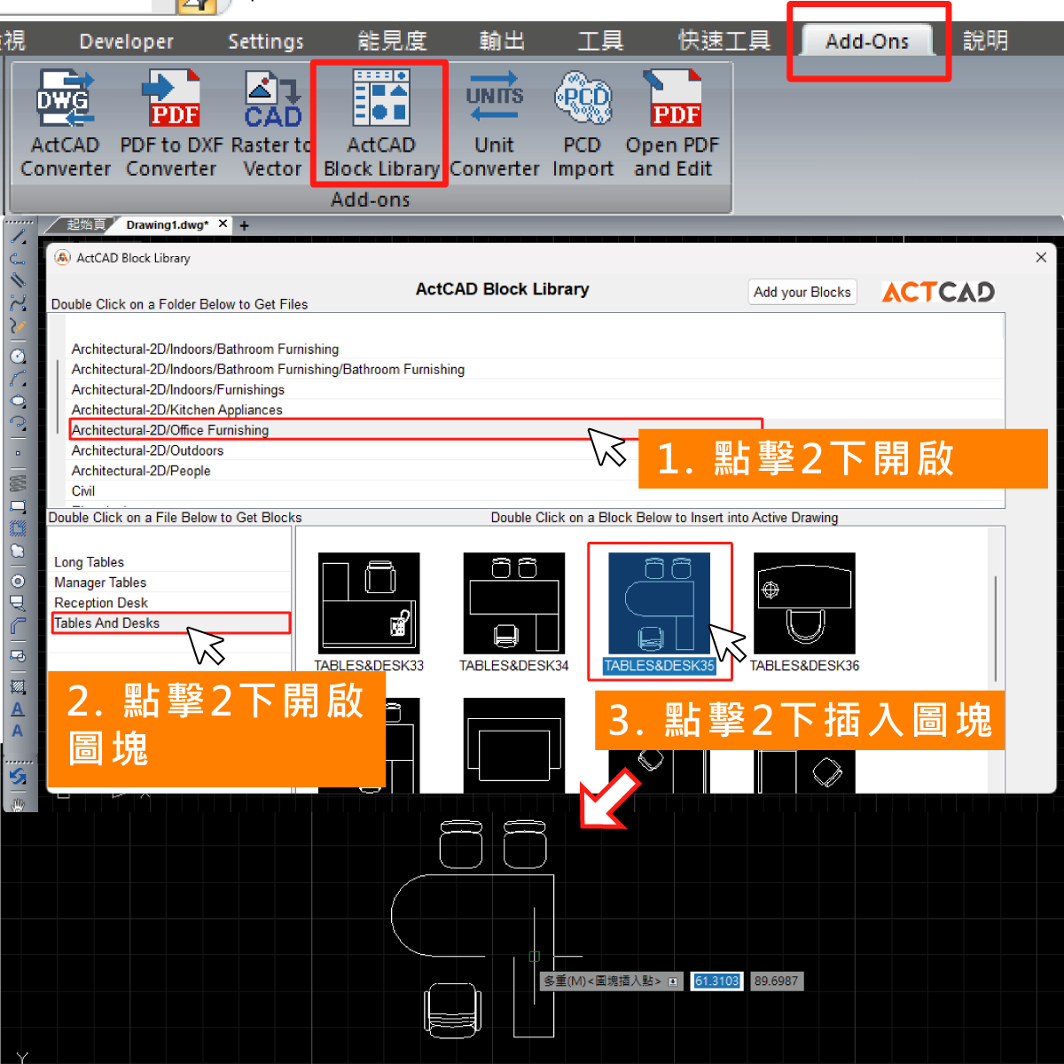Open the 工具 ribbon tab
This screenshot has height=1064, width=1064.
(600, 42)
